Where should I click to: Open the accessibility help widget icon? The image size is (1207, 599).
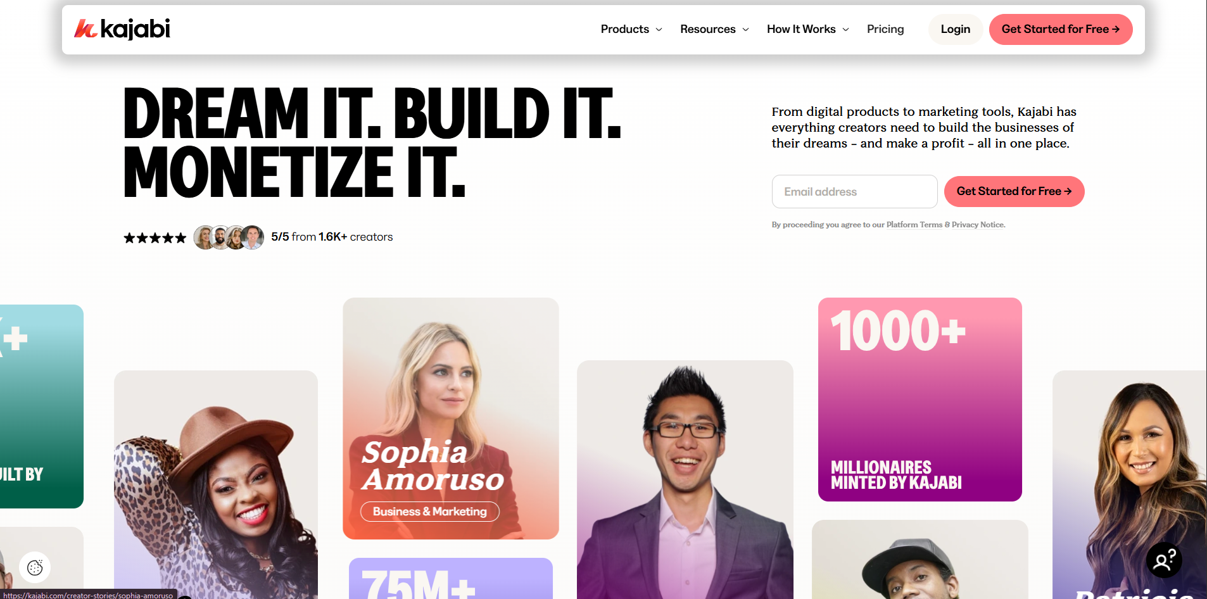(1164, 560)
